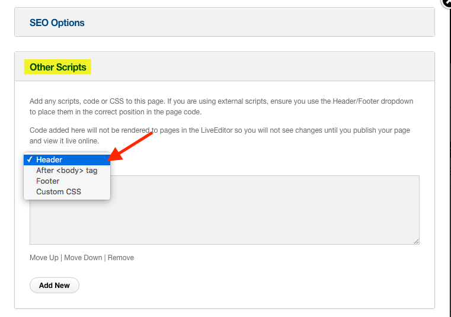The height and width of the screenshot is (317, 451).
Task: Click the Other Scripts header bar background
Action: click(x=259, y=67)
